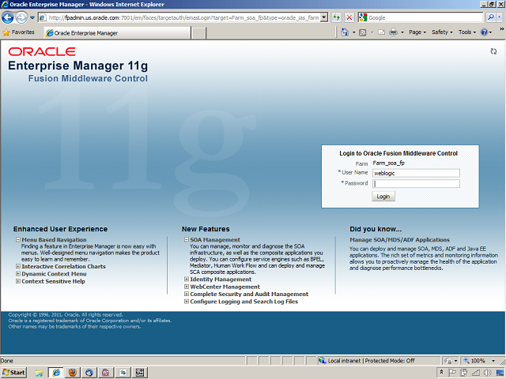Image resolution: width=506 pixels, height=379 pixels.
Task: Click the Google search provider icon
Action: tap(363, 17)
